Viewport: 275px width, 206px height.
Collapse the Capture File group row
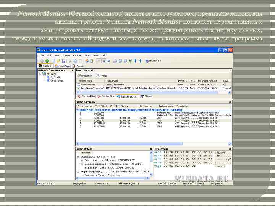tap(77, 110)
